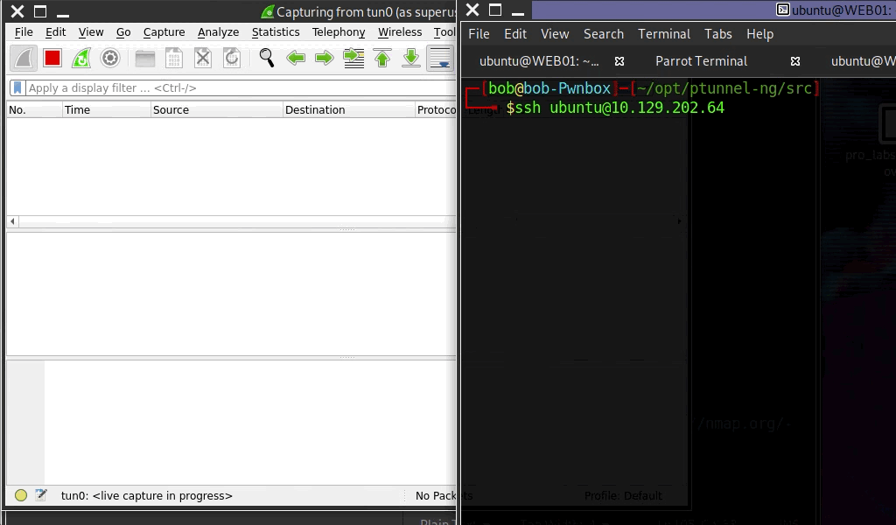Open the Capture menu

[x=164, y=32]
